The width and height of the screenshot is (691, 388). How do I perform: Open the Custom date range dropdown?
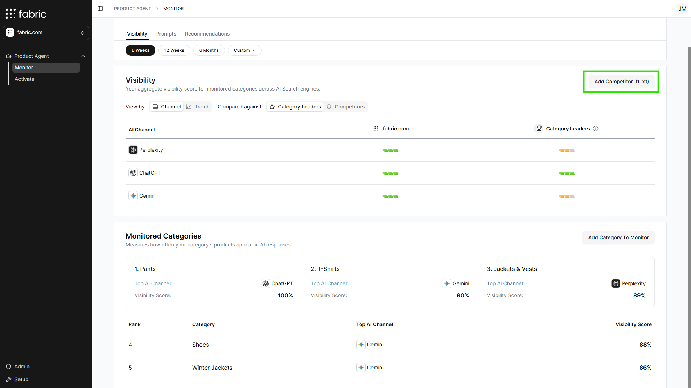(244, 50)
